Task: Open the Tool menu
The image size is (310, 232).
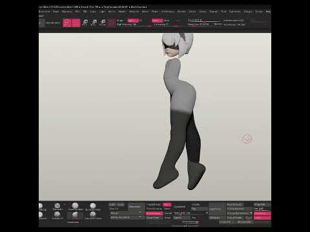Action: coord(223,12)
